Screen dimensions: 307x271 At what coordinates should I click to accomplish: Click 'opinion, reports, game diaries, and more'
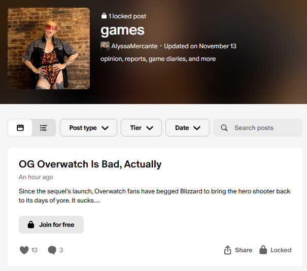[x=158, y=59]
